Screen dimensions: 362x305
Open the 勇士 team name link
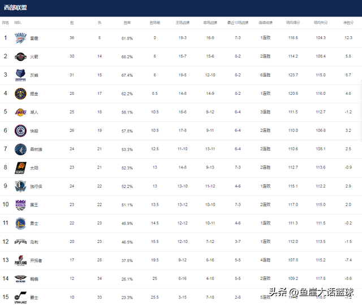(34, 224)
